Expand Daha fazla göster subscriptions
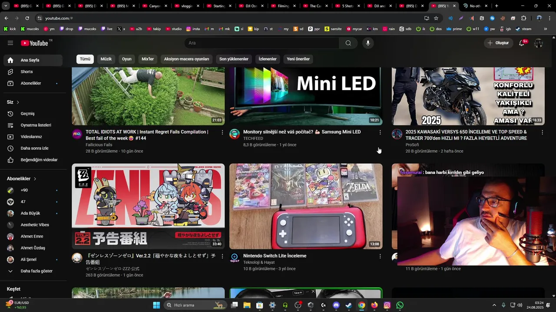The image size is (556, 312). tap(33, 271)
